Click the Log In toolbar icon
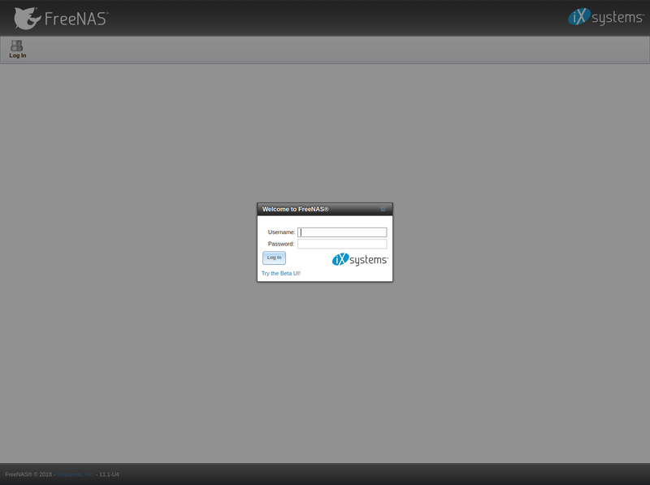This screenshot has height=485, width=650. coord(17,49)
